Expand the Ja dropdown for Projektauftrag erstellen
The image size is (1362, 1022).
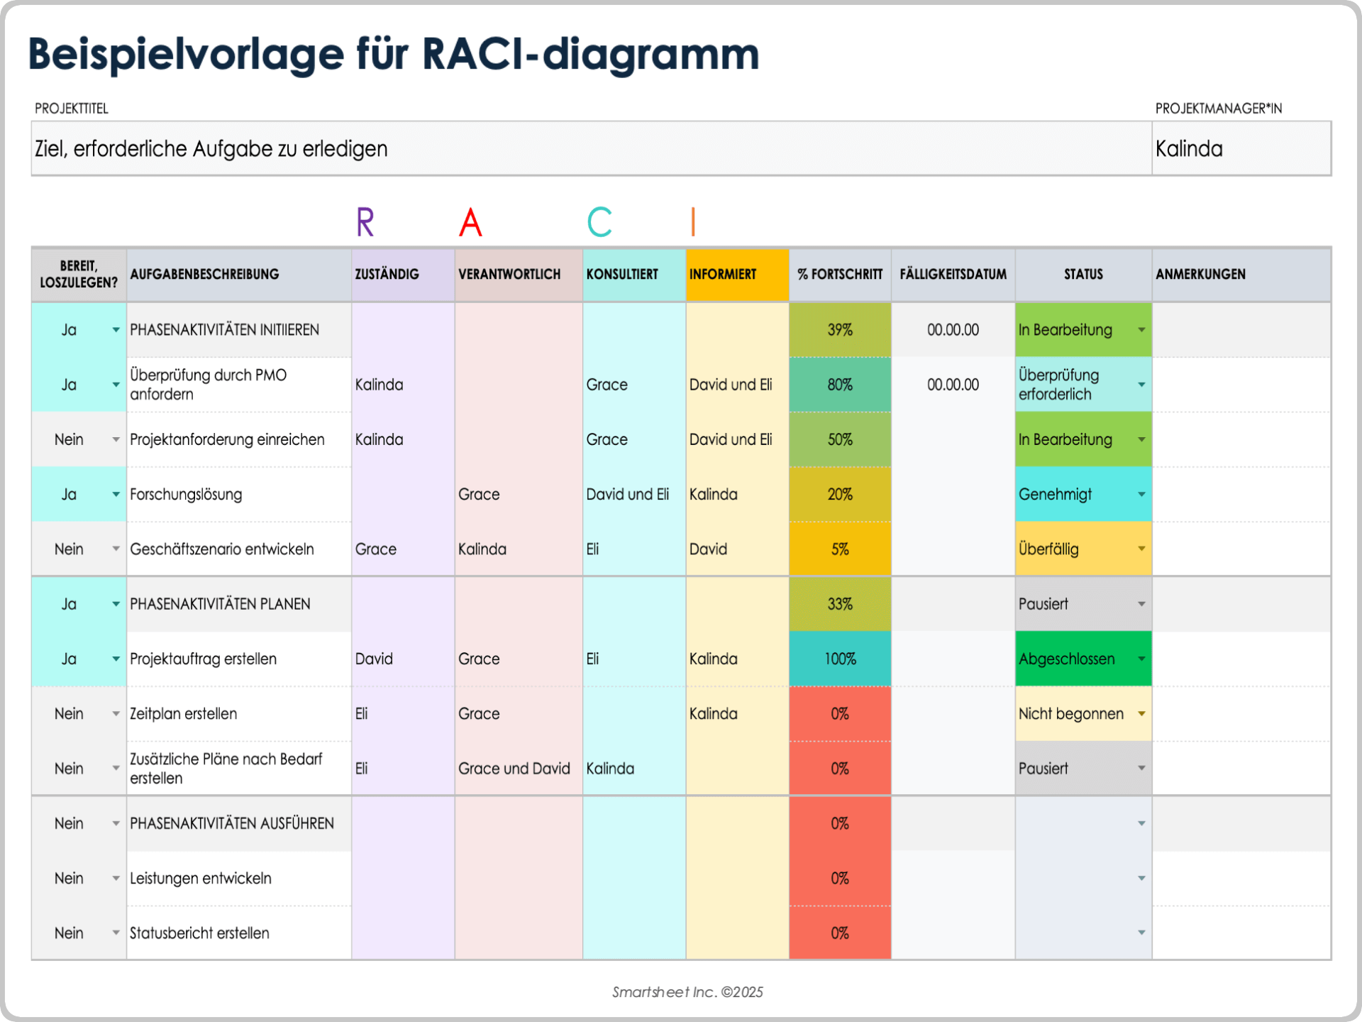pyautogui.click(x=116, y=659)
